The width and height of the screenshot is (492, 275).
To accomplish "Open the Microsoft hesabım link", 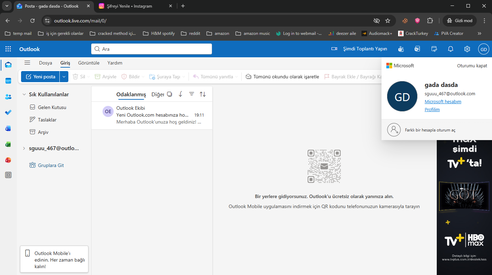I will pos(443,101).
